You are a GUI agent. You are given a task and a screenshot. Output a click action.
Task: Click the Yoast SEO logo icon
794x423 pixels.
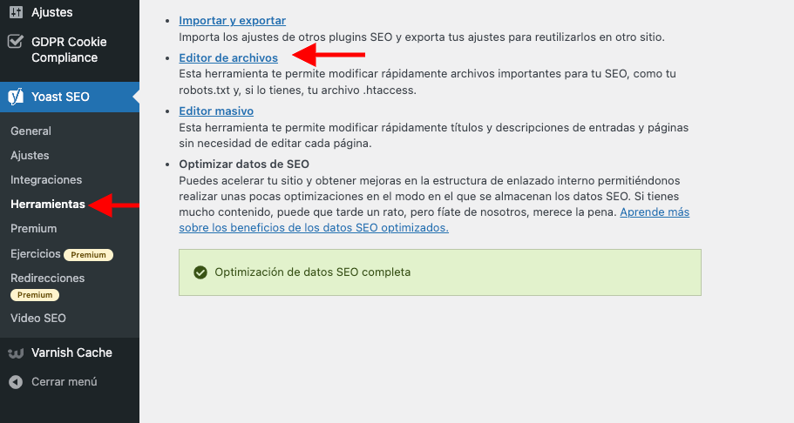(16, 97)
